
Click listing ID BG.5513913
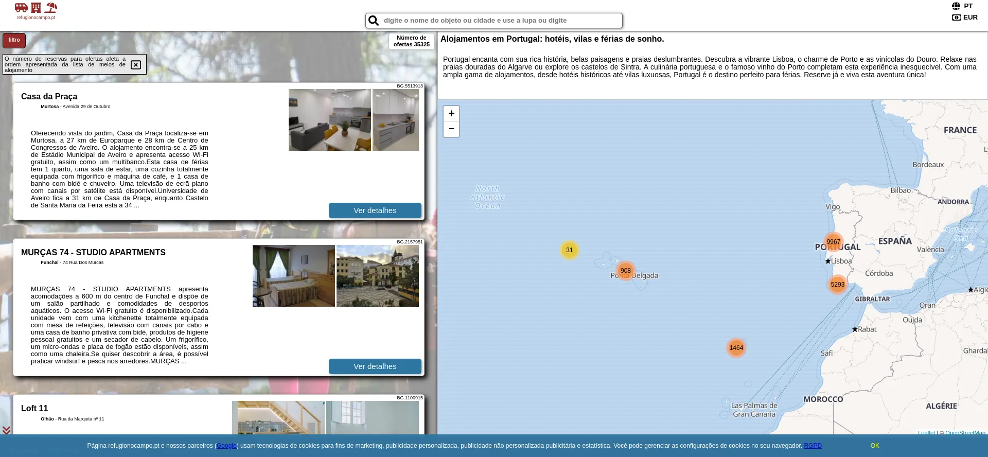coord(410,86)
